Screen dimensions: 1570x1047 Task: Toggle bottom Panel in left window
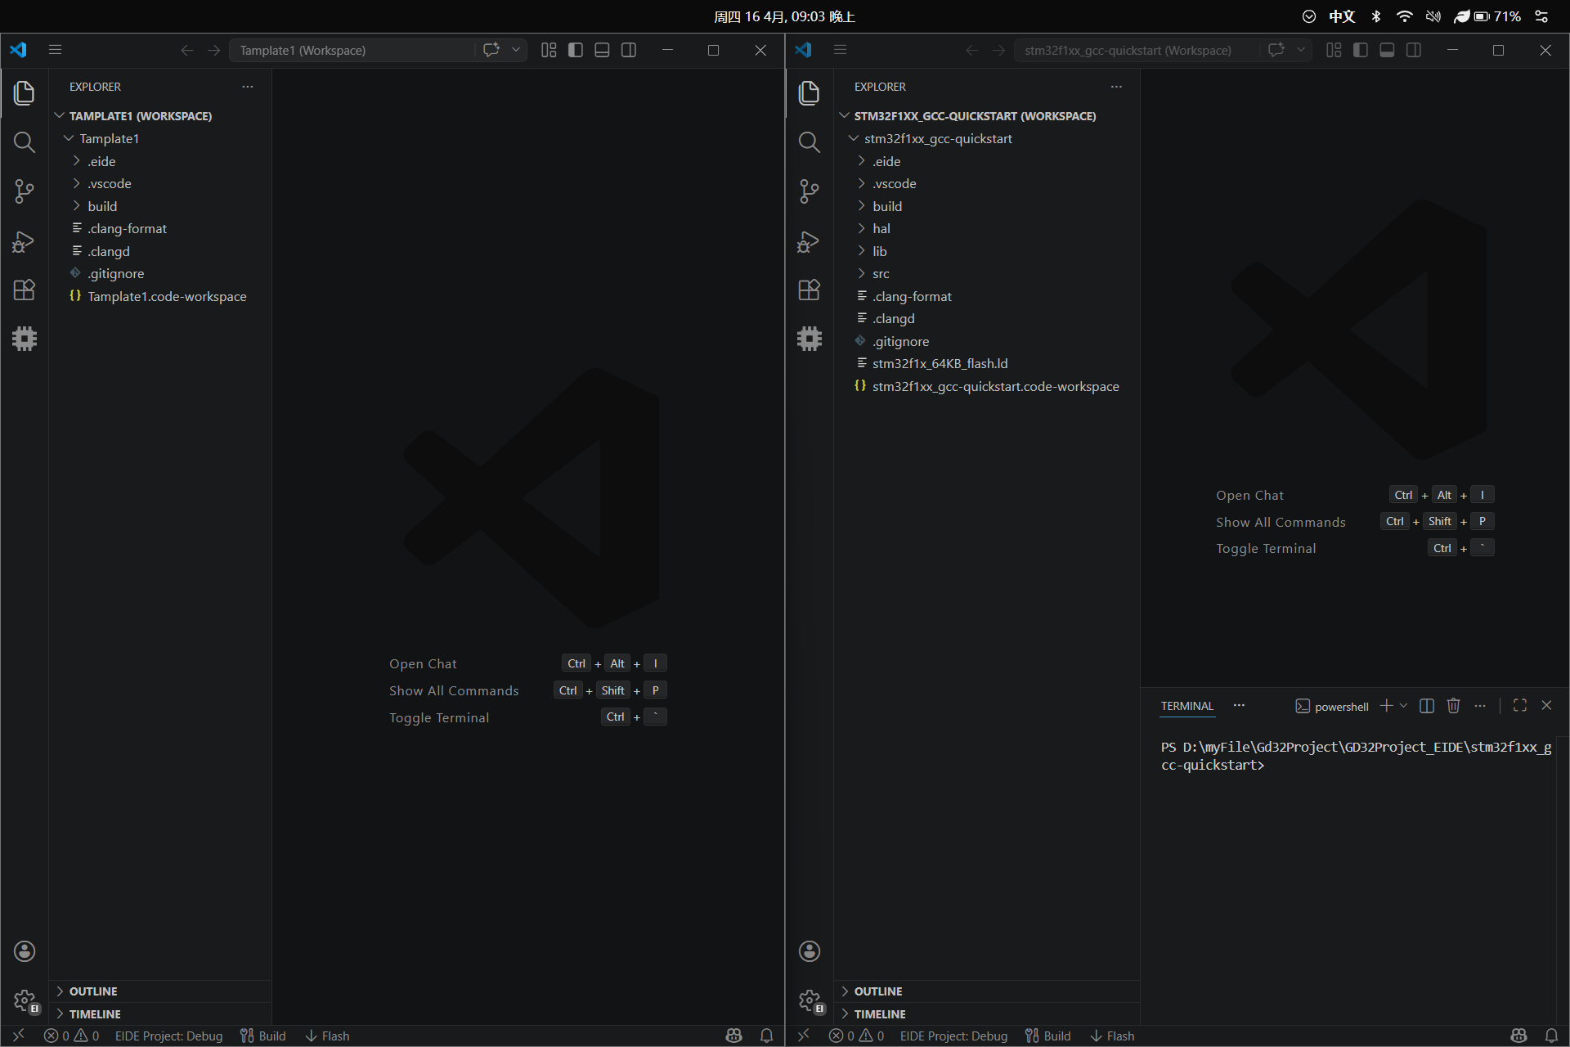click(x=602, y=50)
